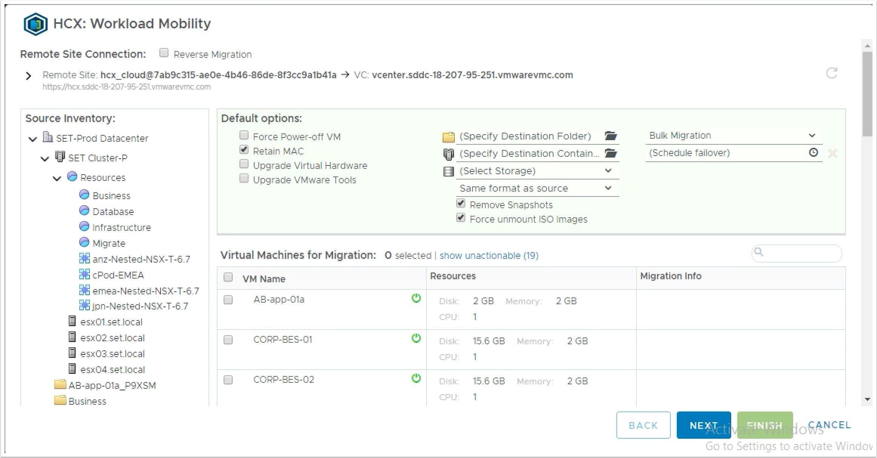Viewport: 877px width, 458px height.
Task: Click the SET-Prod Datacenter building icon
Action: pos(48,137)
